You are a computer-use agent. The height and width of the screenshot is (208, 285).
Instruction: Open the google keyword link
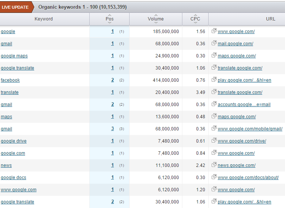point(8,32)
